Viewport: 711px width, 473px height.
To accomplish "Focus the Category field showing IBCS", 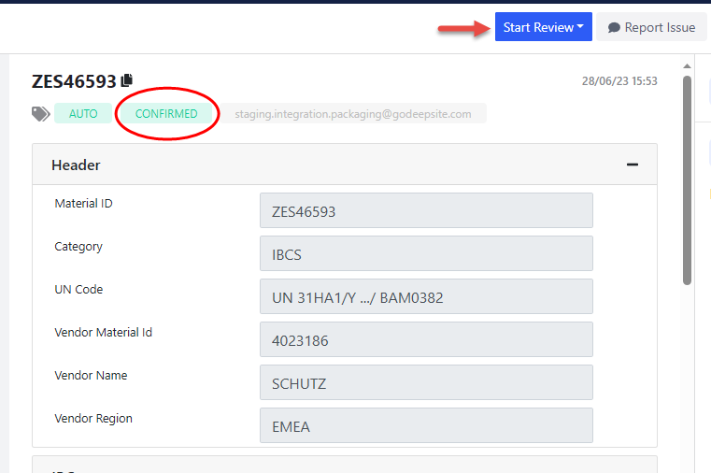I will (x=426, y=253).
